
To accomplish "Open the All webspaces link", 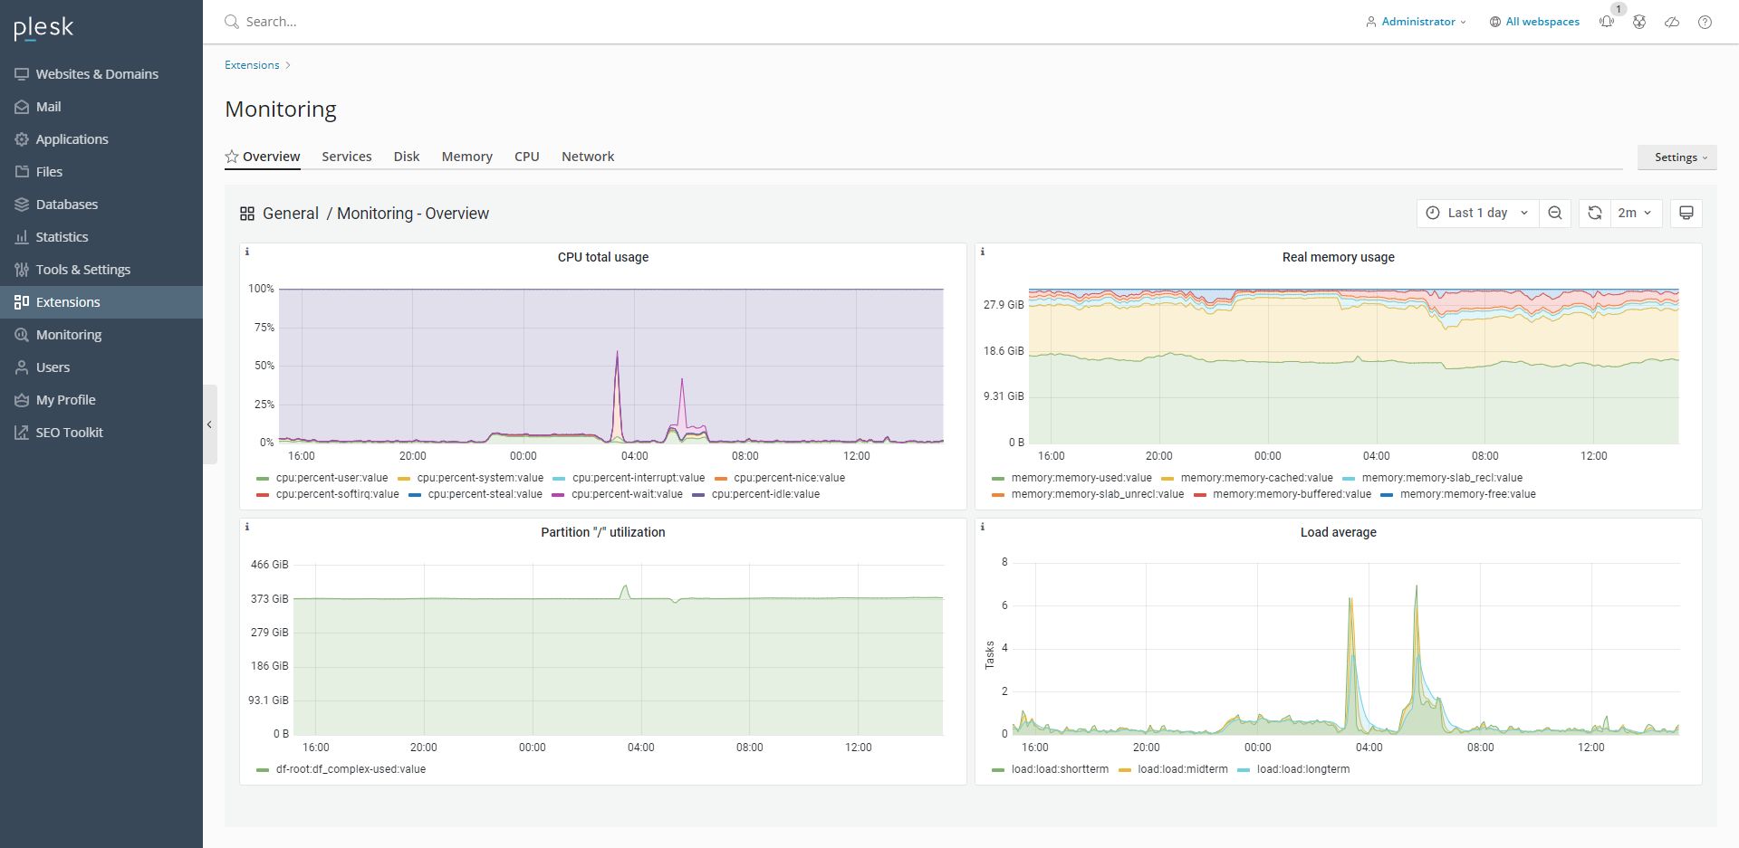I will click(1542, 22).
